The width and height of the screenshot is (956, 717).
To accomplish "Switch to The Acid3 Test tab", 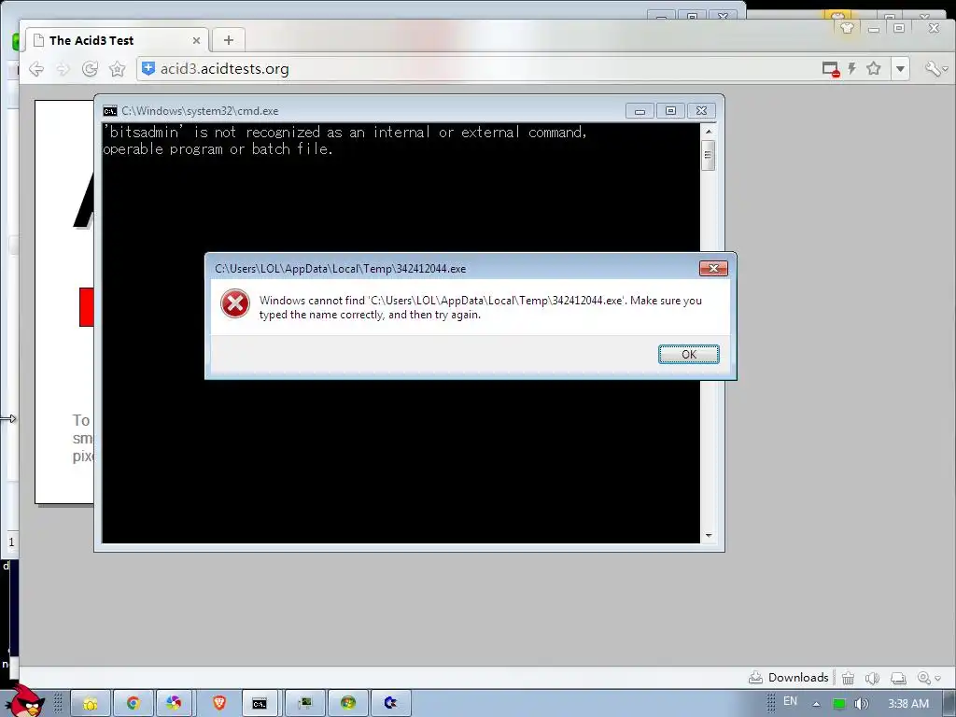I will 117,40.
